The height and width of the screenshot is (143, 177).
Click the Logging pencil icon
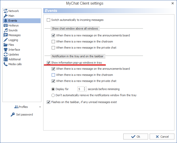click(x=6, y=40)
